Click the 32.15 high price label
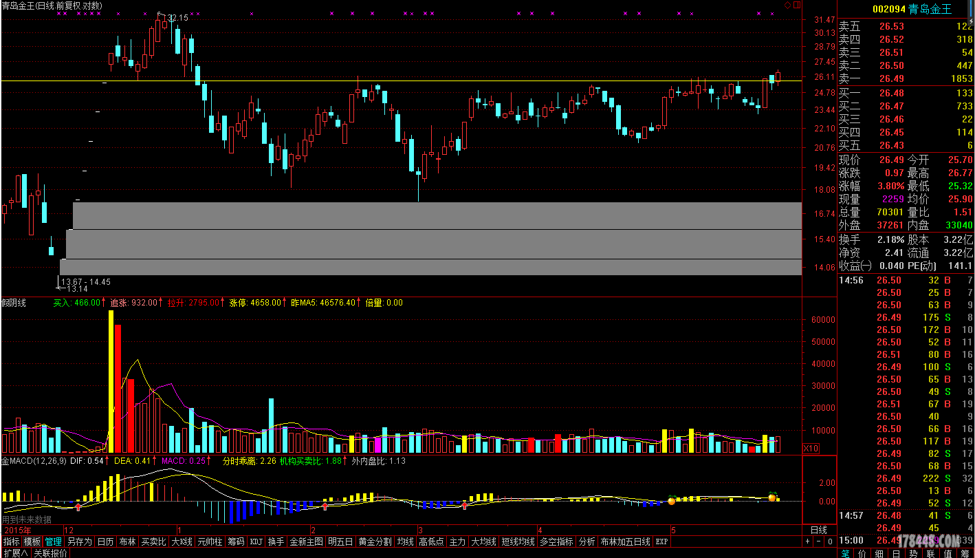Viewport: 975px width, 558px height. coord(177,17)
